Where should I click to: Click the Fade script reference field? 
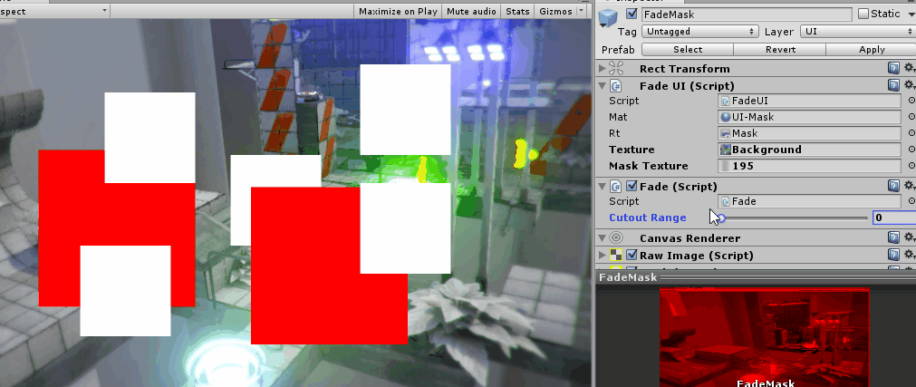pos(809,201)
